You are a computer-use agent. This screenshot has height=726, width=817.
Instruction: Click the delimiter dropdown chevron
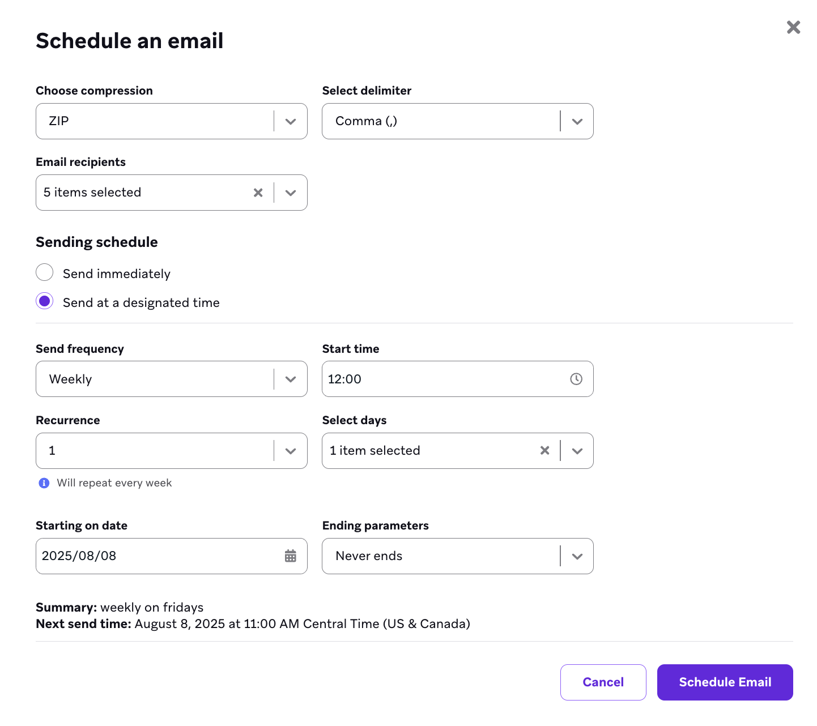(x=577, y=121)
